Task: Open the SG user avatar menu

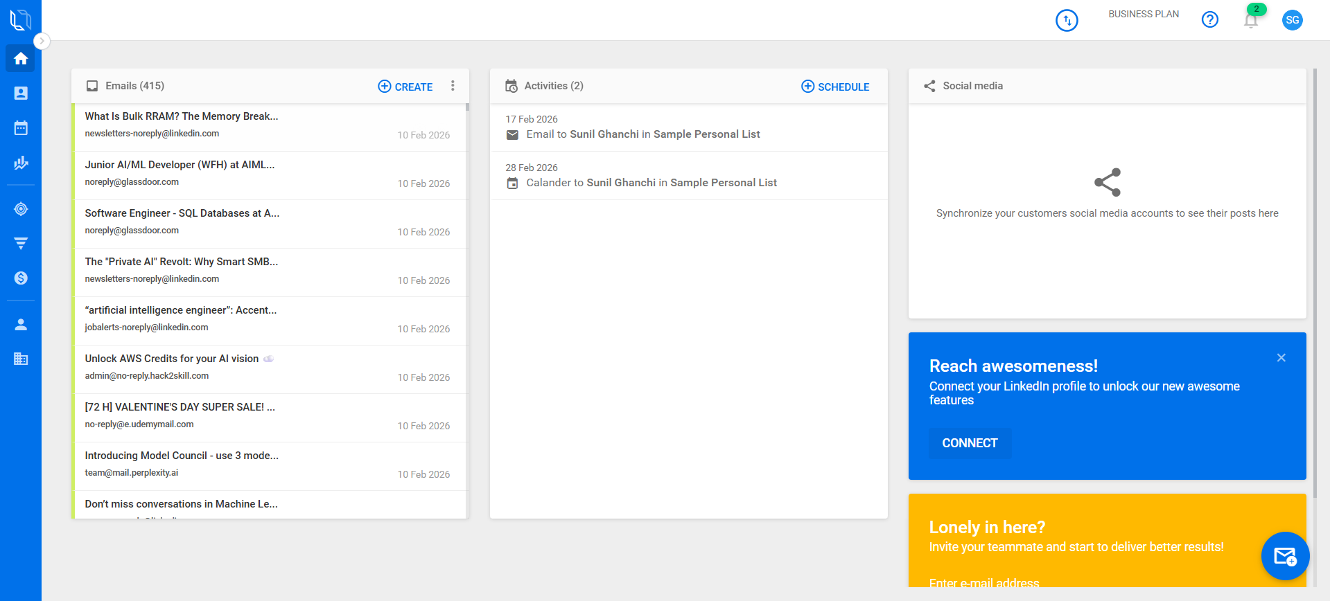Action: [x=1292, y=20]
